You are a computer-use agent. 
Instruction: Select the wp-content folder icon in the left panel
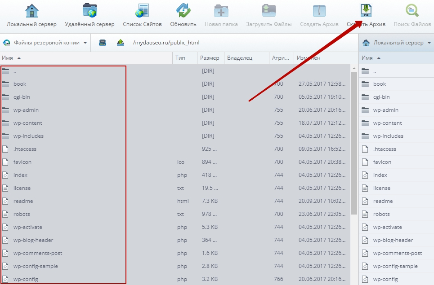[x=5, y=123]
